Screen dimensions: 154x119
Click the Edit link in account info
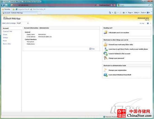93,49
